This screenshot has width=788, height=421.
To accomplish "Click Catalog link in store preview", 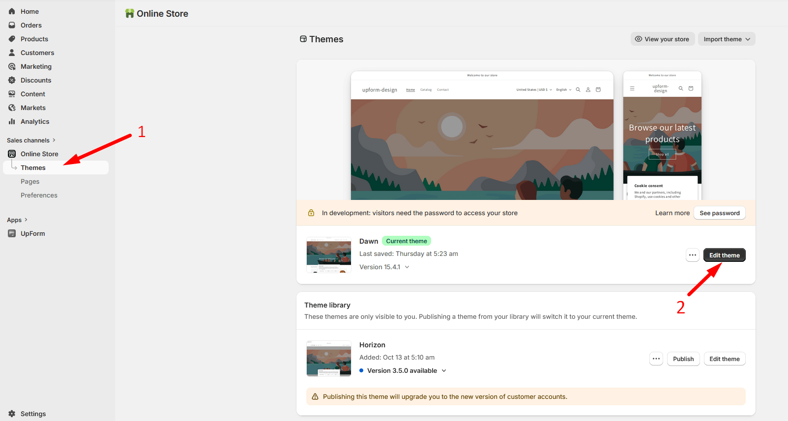I will [x=426, y=90].
